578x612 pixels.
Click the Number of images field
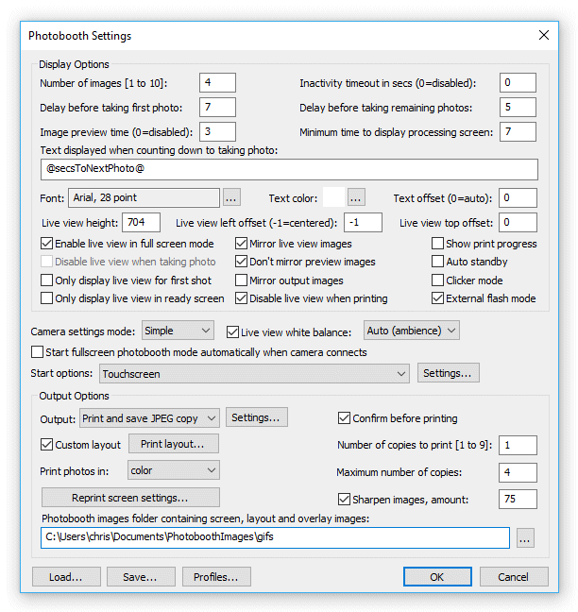point(217,83)
